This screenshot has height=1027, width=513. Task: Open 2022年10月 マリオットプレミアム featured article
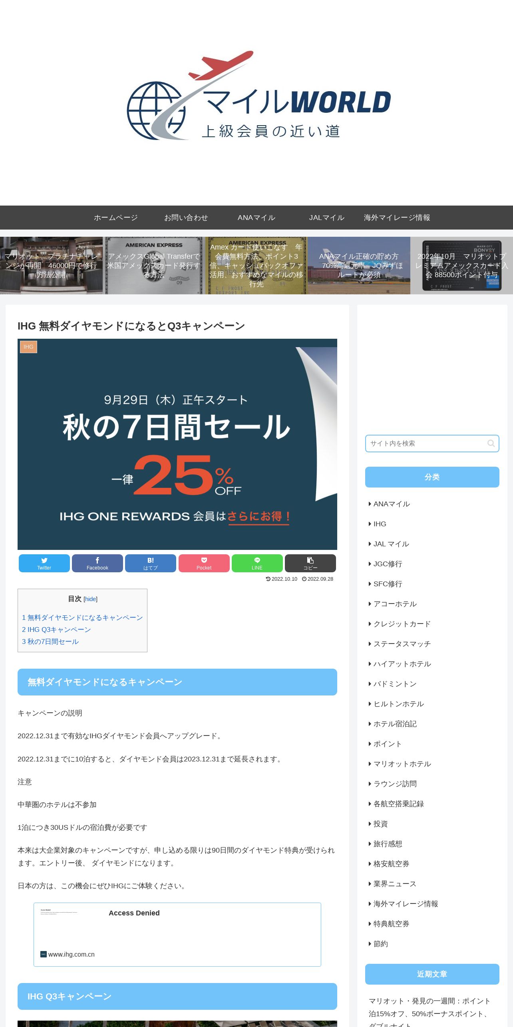(461, 266)
